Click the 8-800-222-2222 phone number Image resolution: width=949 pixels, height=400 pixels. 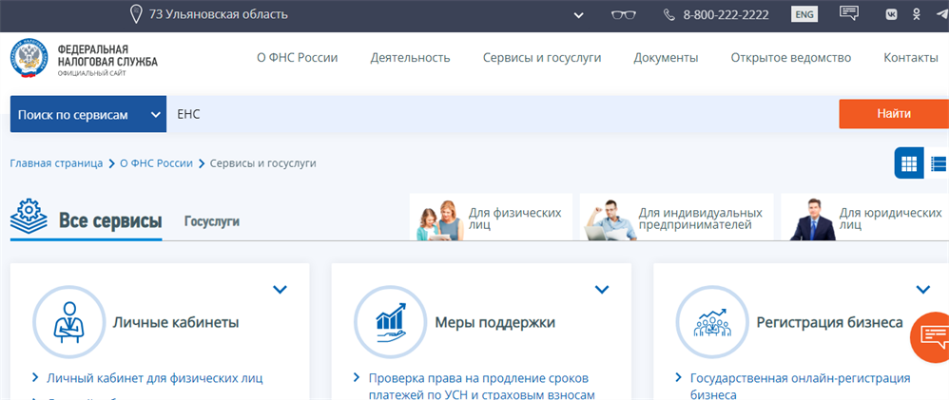pyautogui.click(x=726, y=15)
